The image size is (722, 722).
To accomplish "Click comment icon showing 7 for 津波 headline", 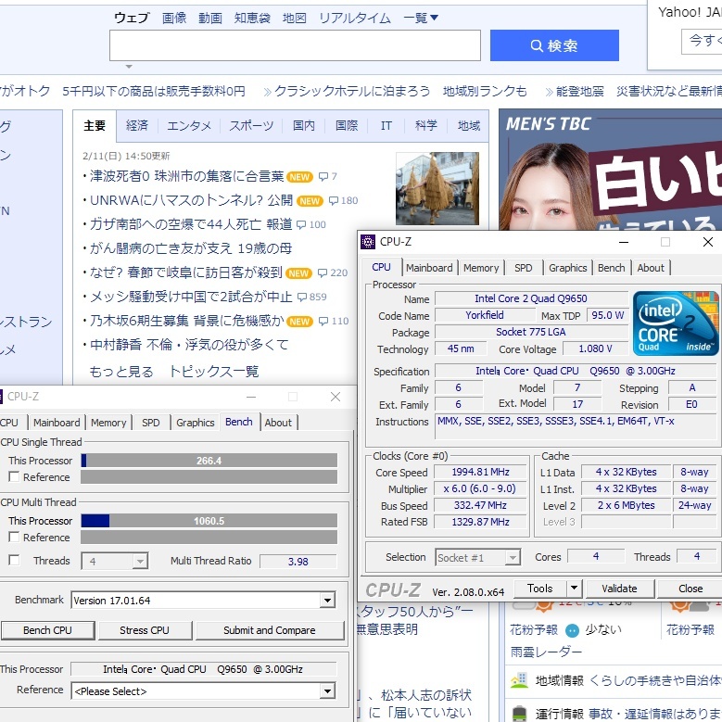I will click(323, 176).
